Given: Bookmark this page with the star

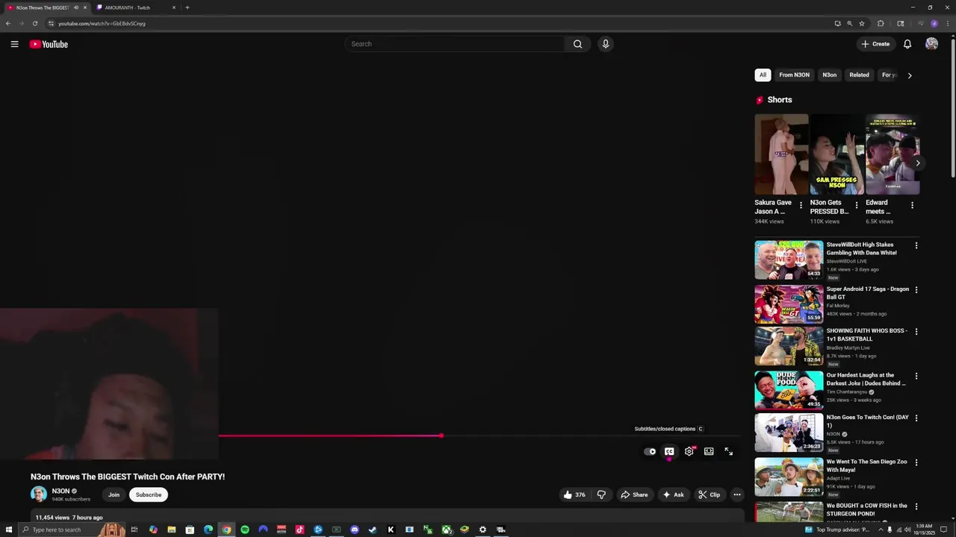Looking at the screenshot, I should (861, 23).
